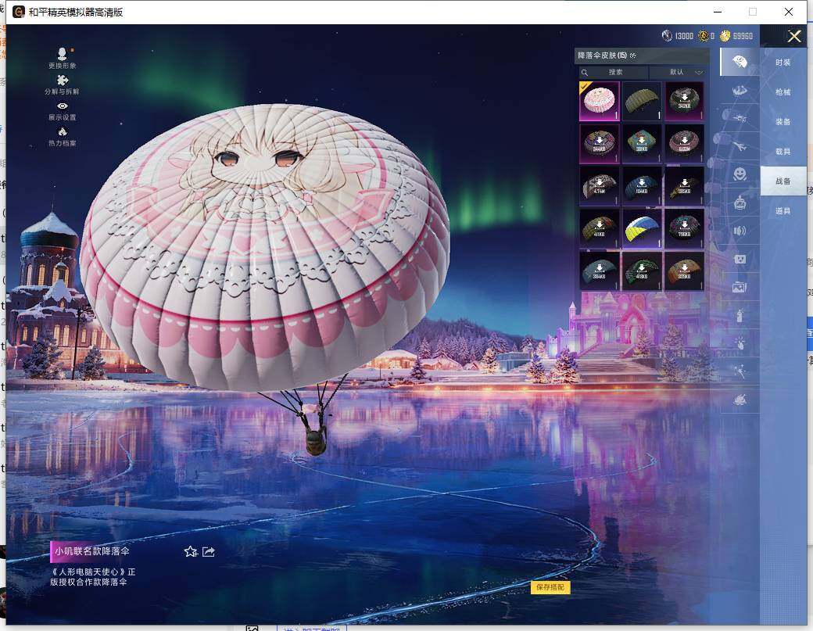Select the magic wand sparkle icon
The image size is (813, 631).
click(740, 371)
